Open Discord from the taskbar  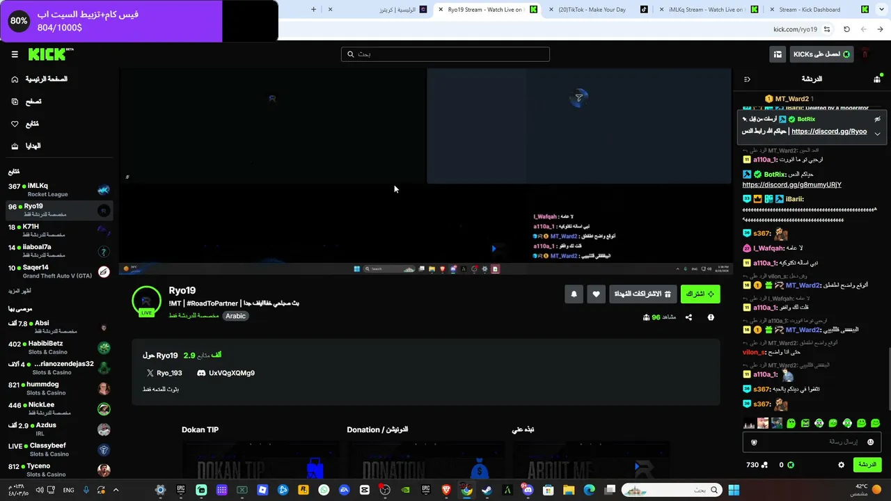[x=528, y=490]
